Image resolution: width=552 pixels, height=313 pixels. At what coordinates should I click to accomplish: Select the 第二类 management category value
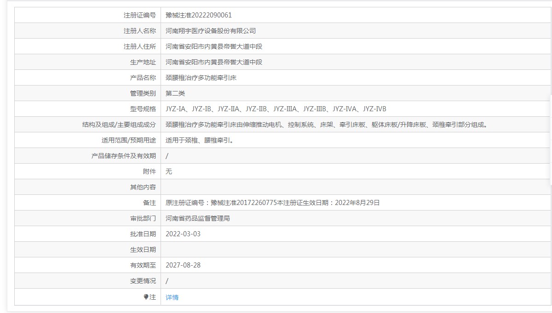click(175, 93)
